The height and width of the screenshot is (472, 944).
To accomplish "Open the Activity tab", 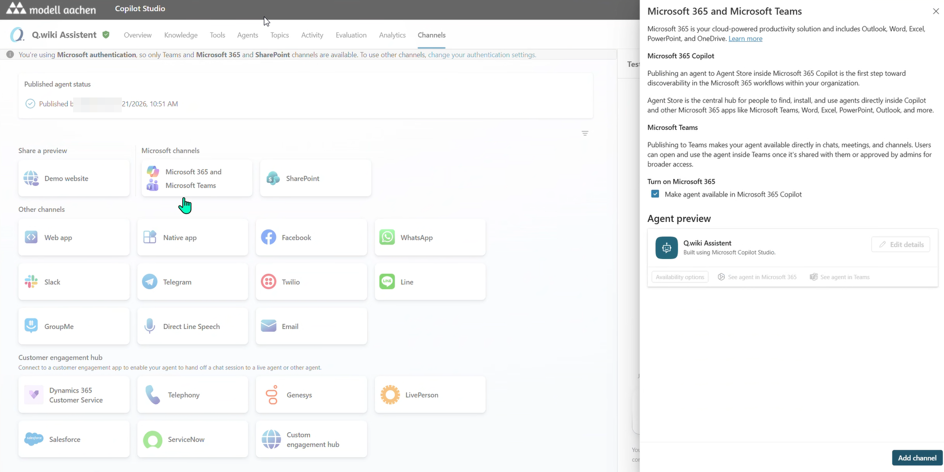I will 312,35.
